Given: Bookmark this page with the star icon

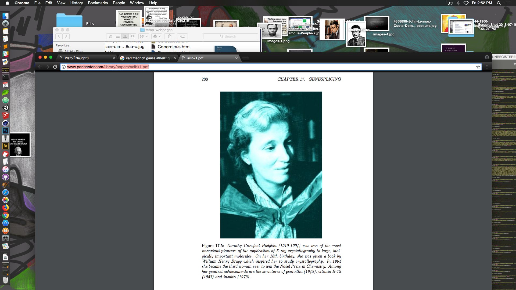Looking at the screenshot, I should click(x=478, y=67).
